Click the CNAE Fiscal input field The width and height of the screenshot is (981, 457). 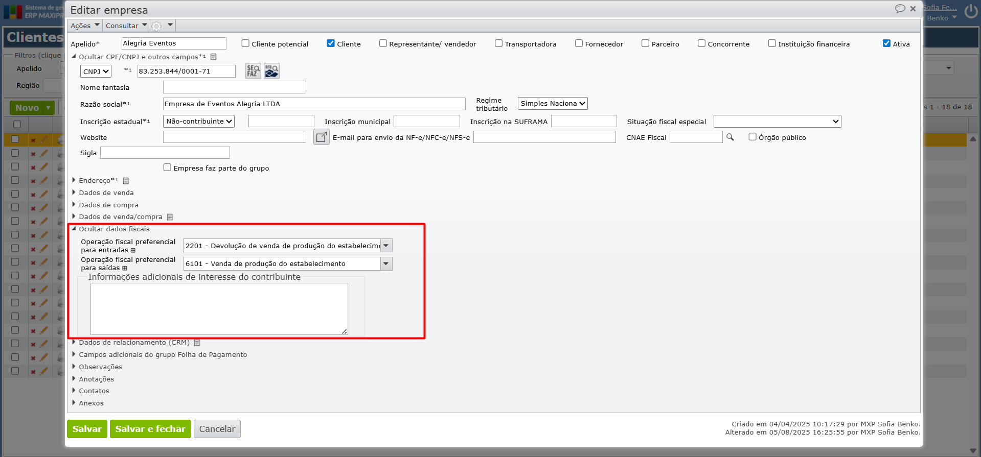tap(696, 137)
